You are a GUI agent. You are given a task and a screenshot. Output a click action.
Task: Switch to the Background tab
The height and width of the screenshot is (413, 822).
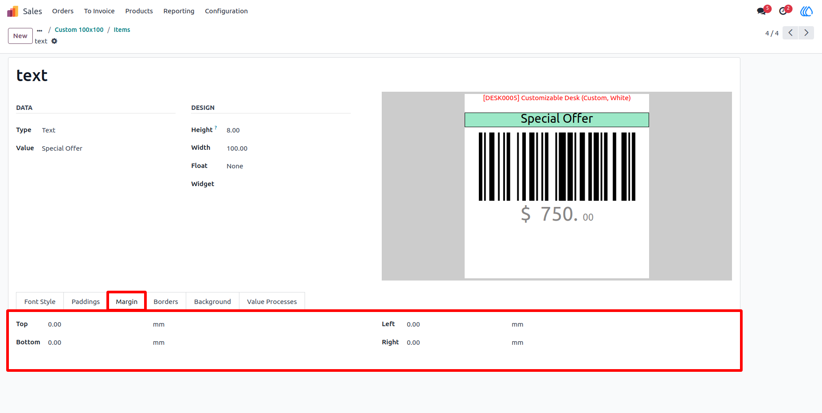(212, 301)
